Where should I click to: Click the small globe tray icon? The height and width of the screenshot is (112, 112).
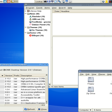(x=103, y=1)
